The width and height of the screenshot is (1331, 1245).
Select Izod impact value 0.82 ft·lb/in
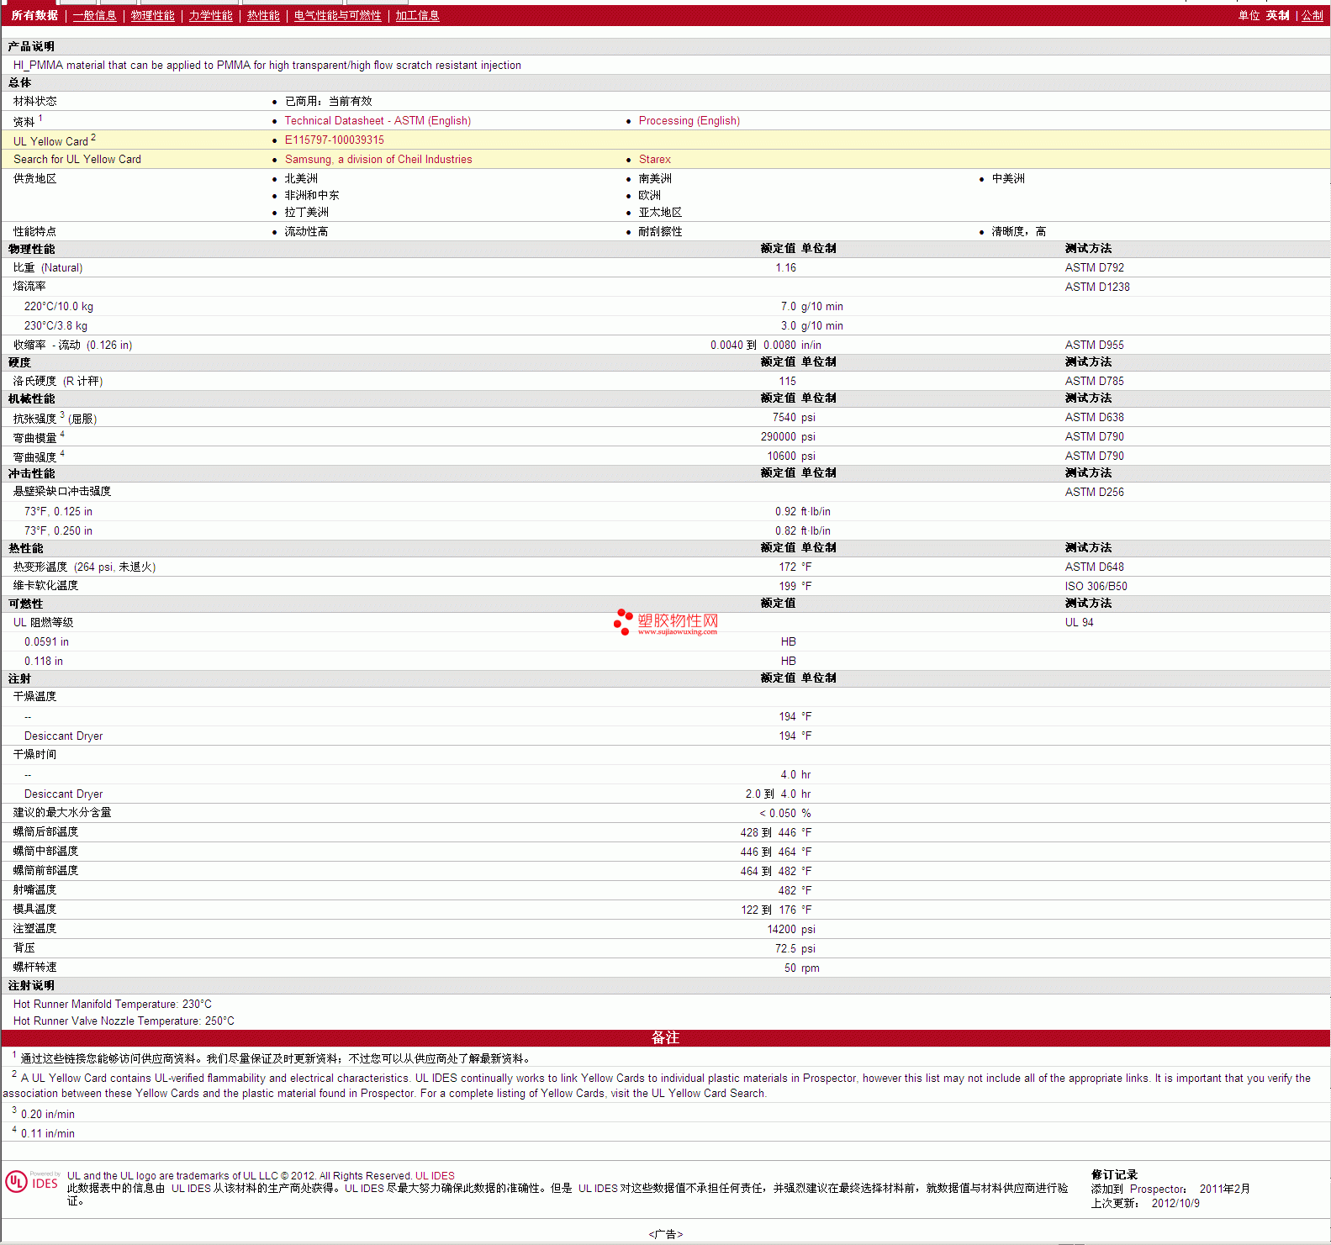[x=803, y=530]
